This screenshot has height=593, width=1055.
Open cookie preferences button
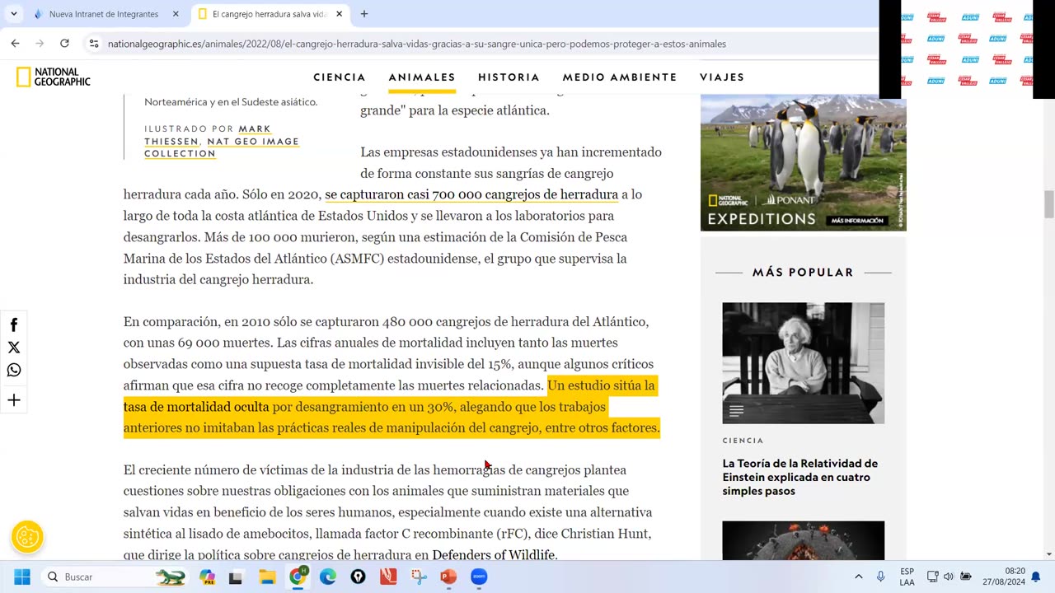27,537
